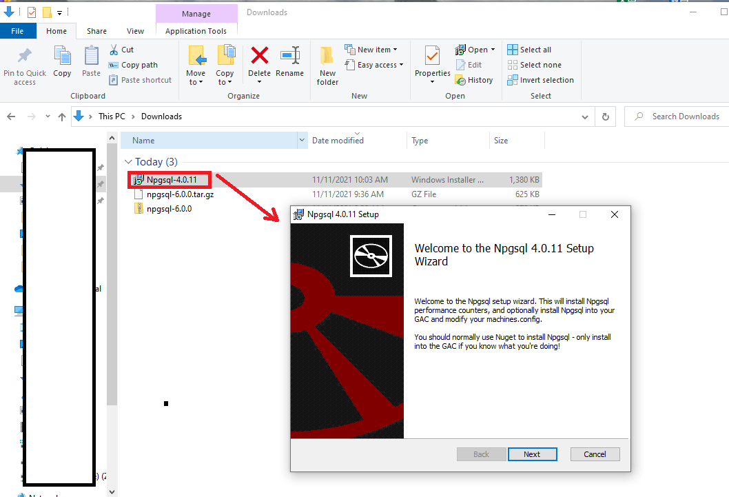The image size is (729, 497).
Task: Open file History
Action: pyautogui.click(x=474, y=80)
